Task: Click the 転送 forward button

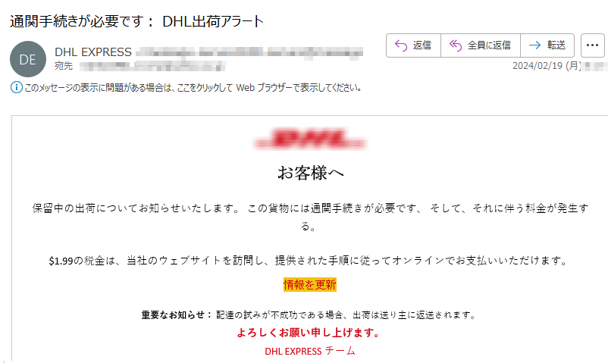Action: tap(547, 45)
